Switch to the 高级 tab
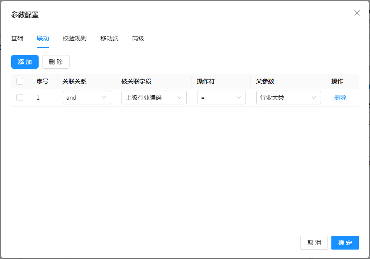This screenshot has height=259, width=370. [138, 38]
